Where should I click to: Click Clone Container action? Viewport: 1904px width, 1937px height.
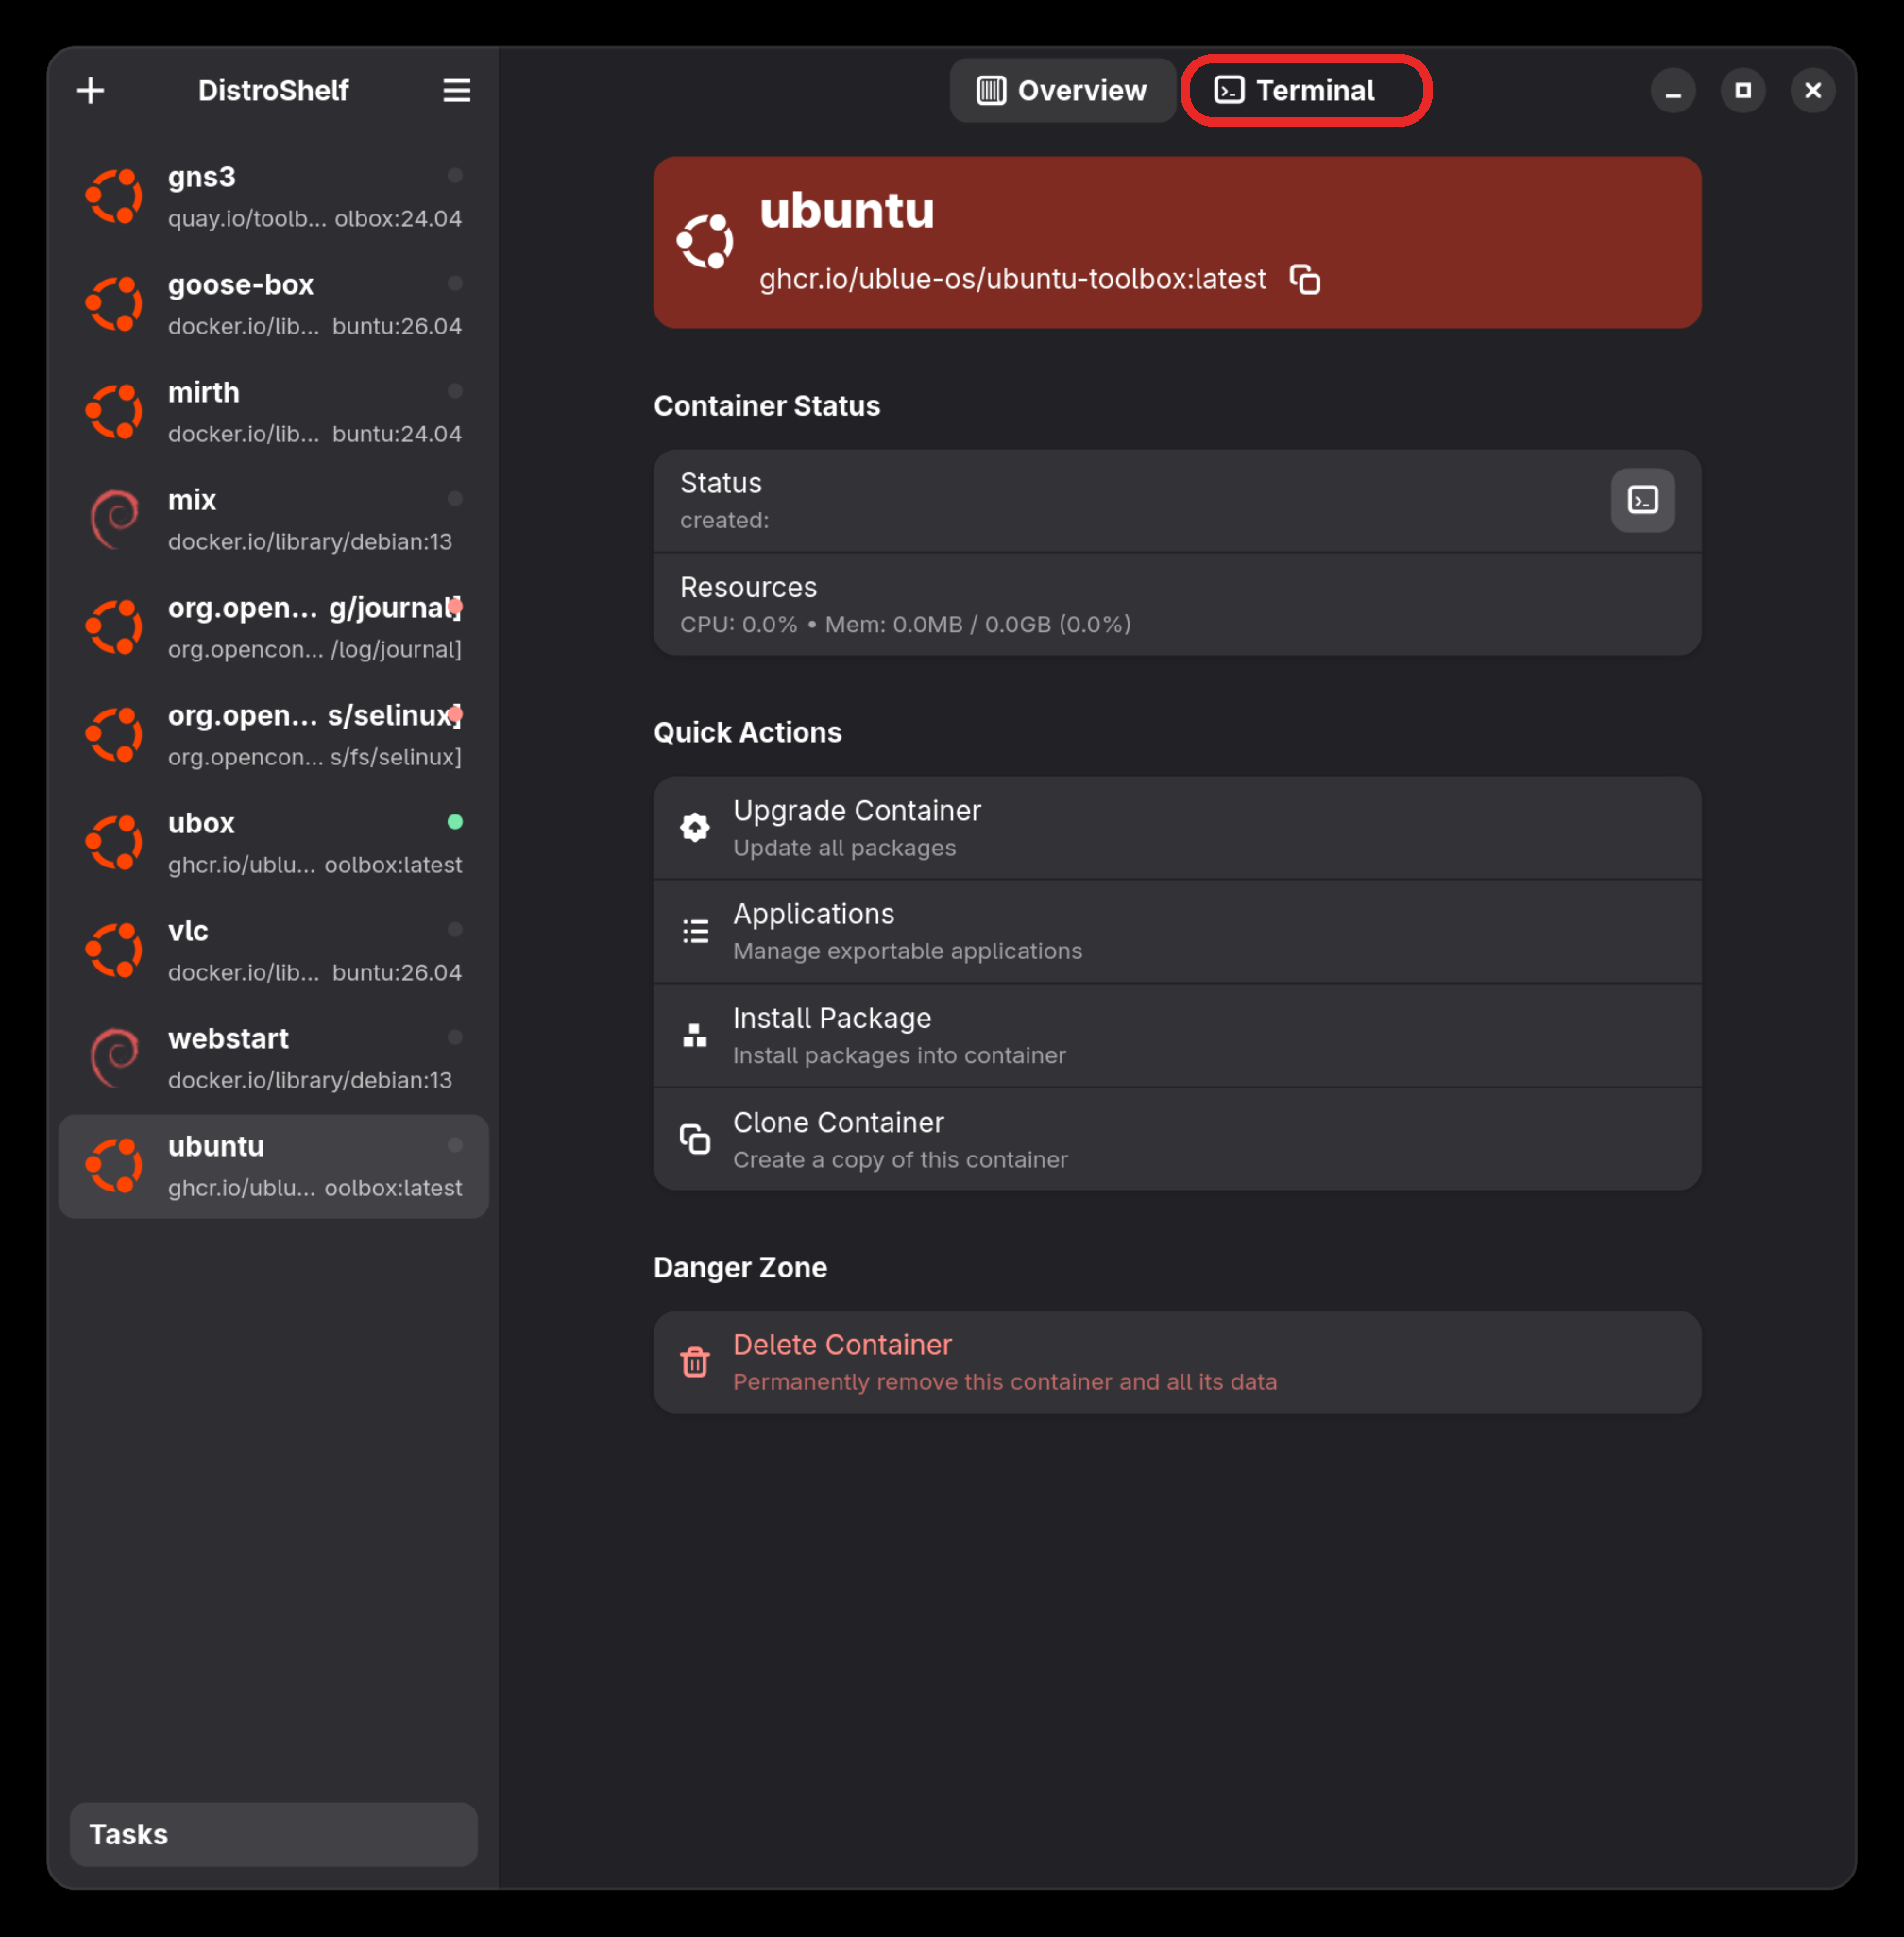(1177, 1140)
